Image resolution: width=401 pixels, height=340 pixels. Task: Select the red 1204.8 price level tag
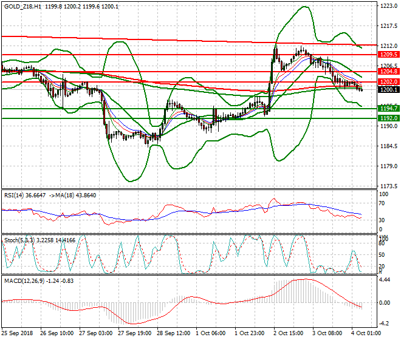(x=388, y=71)
